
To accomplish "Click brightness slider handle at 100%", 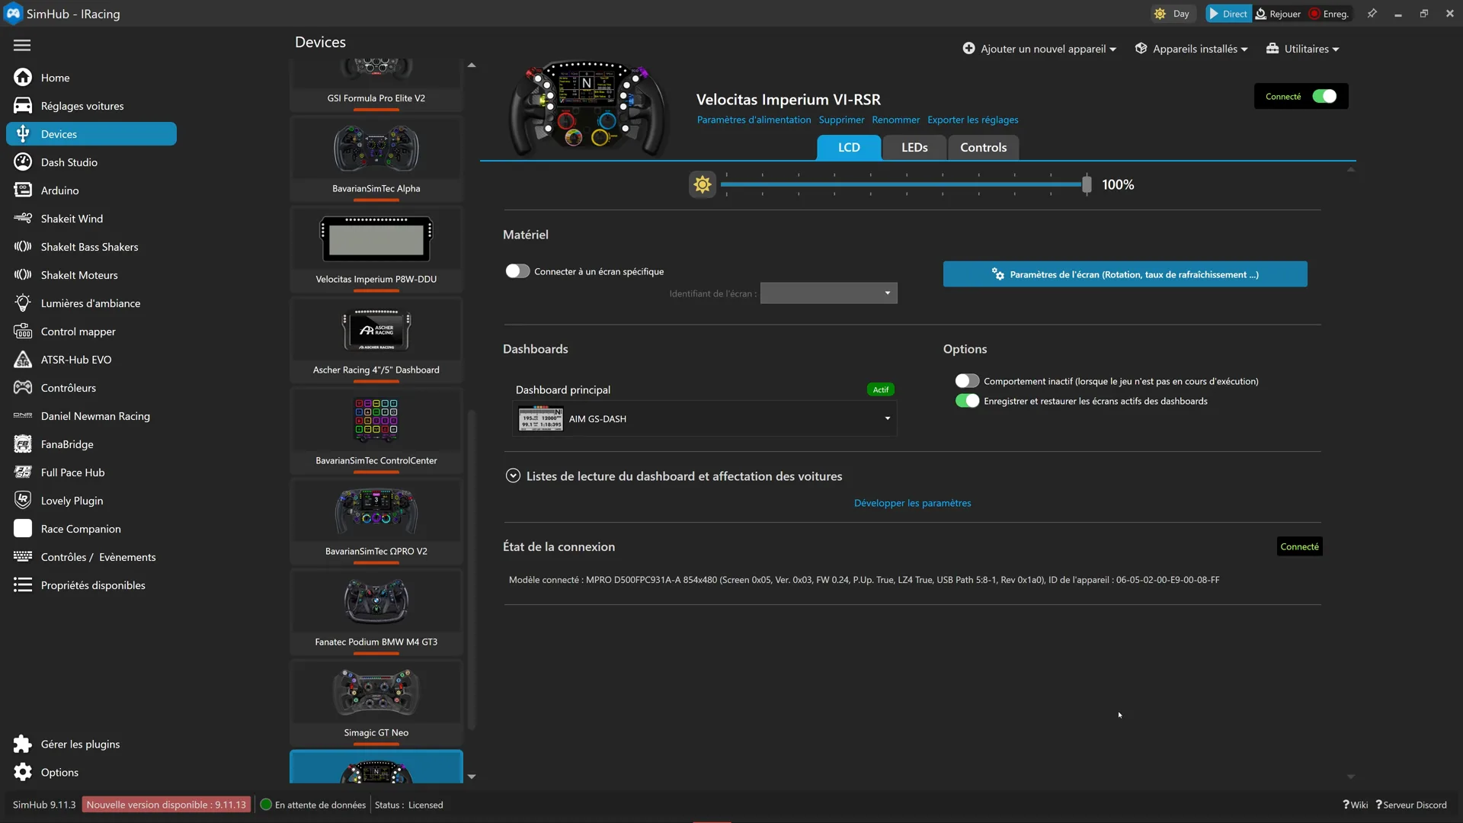I will click(x=1087, y=184).
